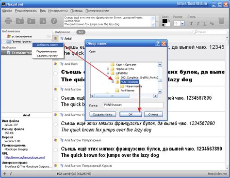Viewport: 230px width, 178px height.
Task: Click the add folder toolbar icon
Action: coord(20,21)
